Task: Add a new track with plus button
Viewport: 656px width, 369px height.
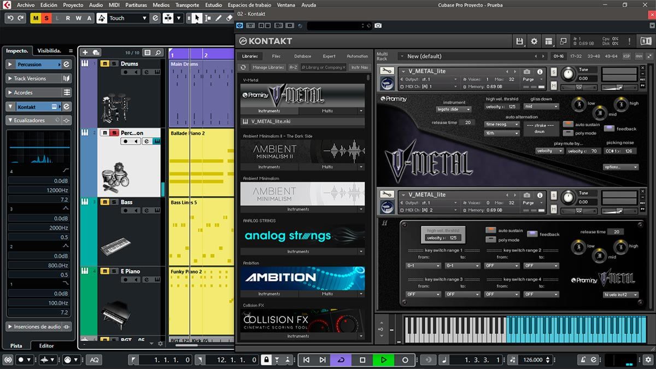Action: click(x=85, y=52)
